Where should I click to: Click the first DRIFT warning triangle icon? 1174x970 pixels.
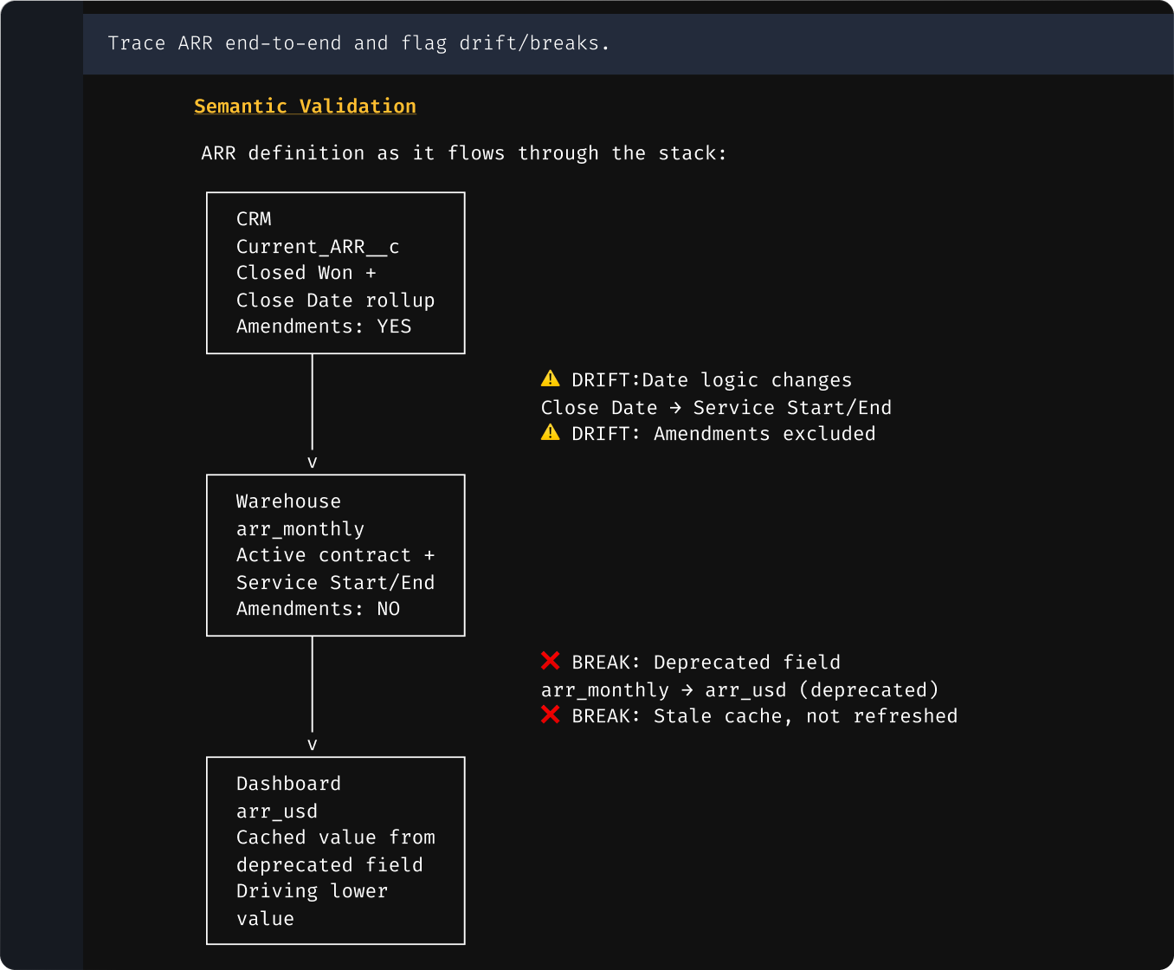550,378
